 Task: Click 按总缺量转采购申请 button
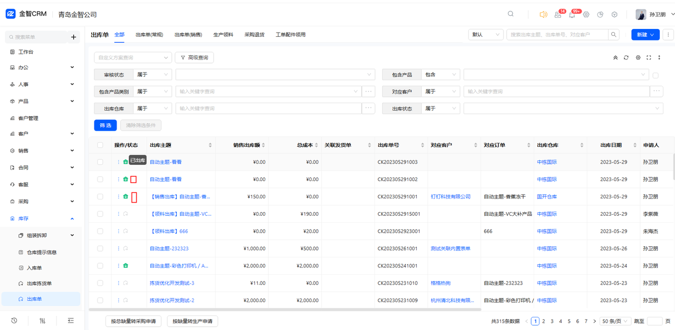click(134, 321)
